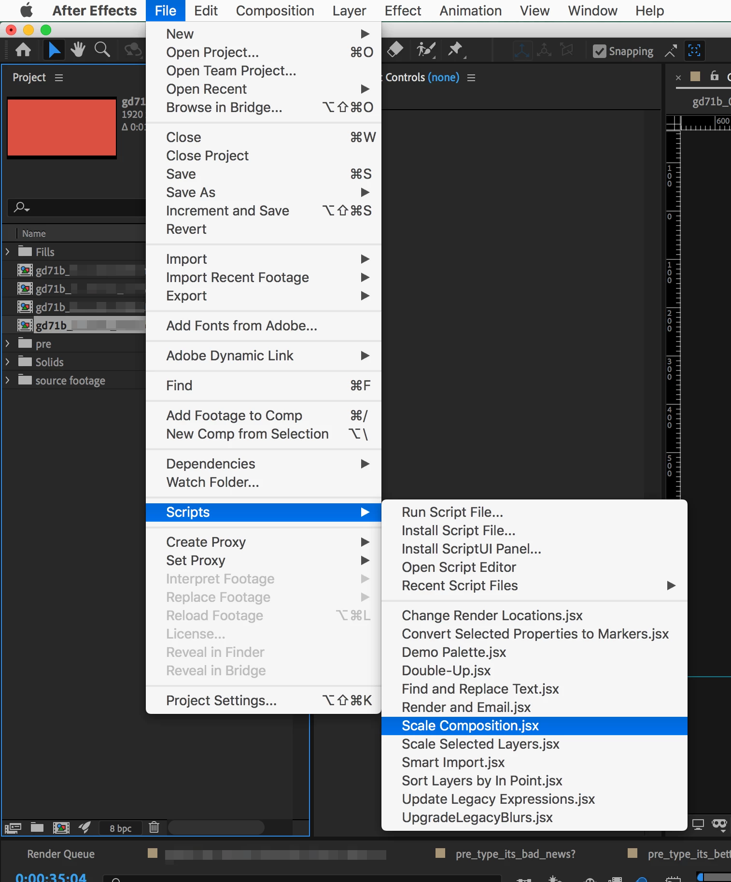Delete selected item with trash icon
Viewport: 731px width, 882px height.
[x=154, y=827]
